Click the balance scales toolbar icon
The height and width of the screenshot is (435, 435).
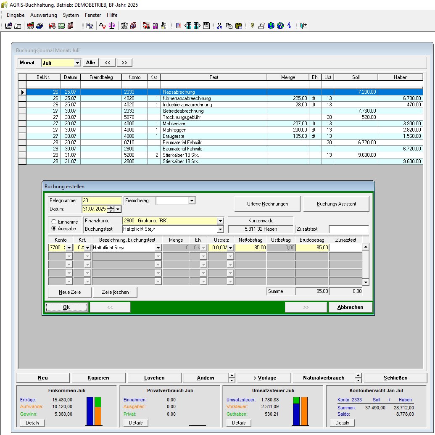point(112,26)
